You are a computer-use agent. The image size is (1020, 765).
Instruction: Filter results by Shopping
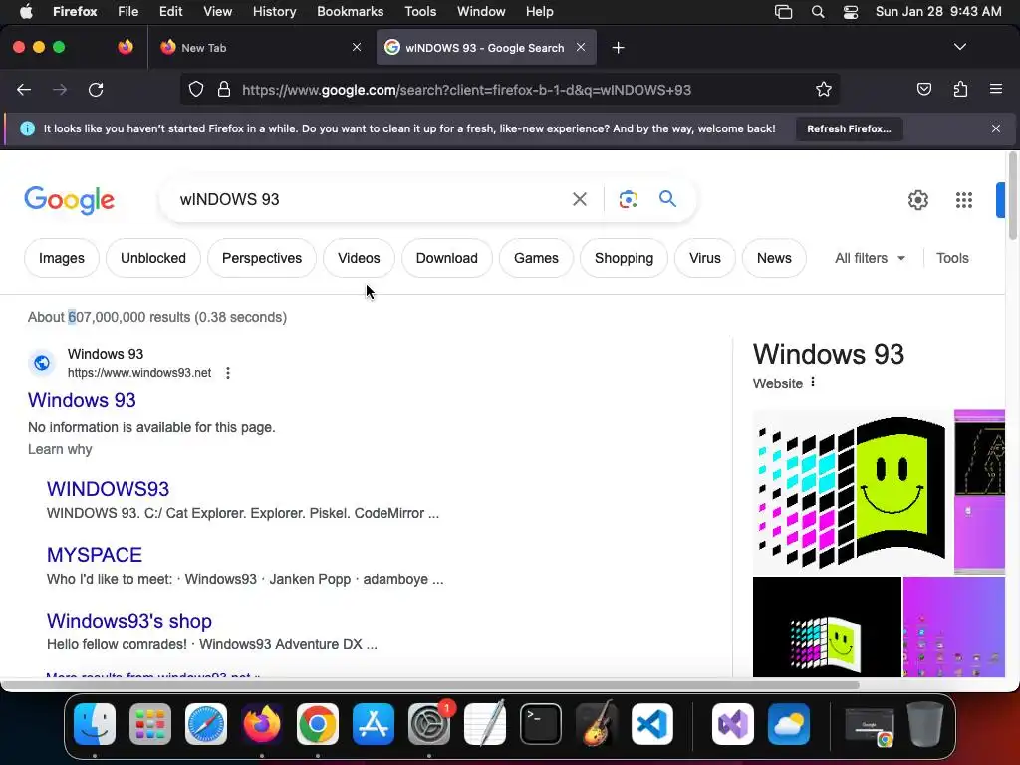[x=624, y=258]
